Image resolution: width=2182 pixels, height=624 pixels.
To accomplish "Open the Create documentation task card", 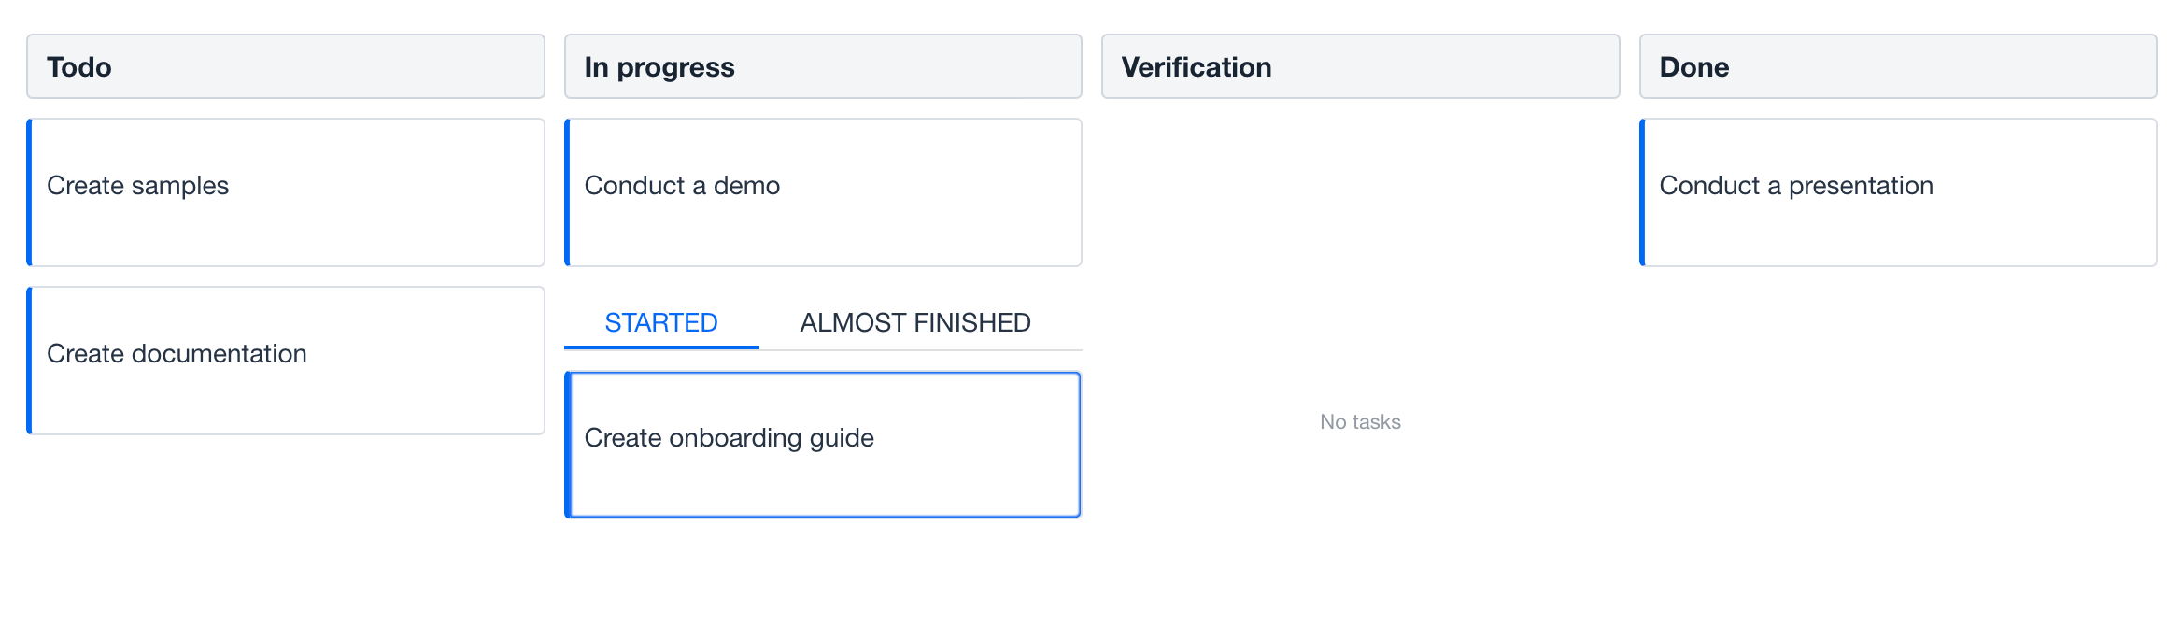I will click(286, 361).
